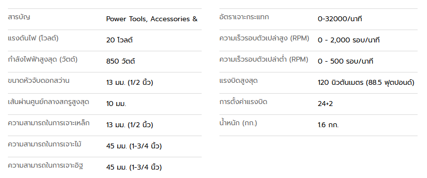Click the 1.6 กก. weight value

(328, 125)
